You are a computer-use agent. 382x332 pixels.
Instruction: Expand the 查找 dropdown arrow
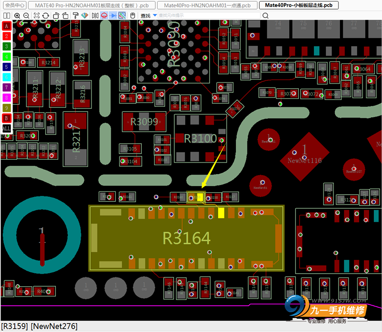click(x=155, y=15)
